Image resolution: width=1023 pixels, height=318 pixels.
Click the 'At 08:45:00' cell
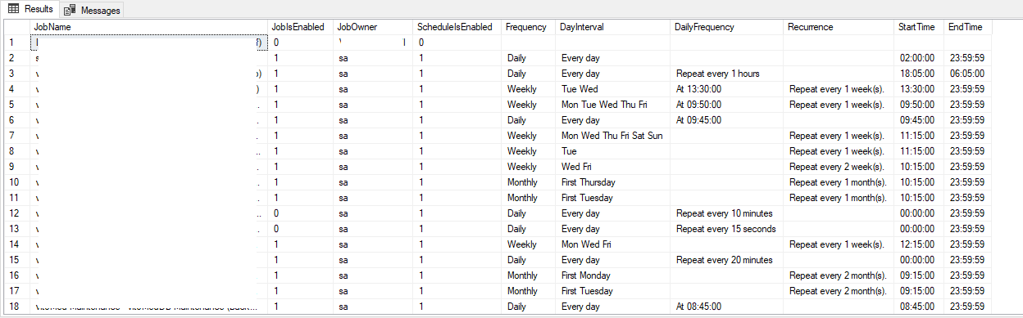coord(727,307)
